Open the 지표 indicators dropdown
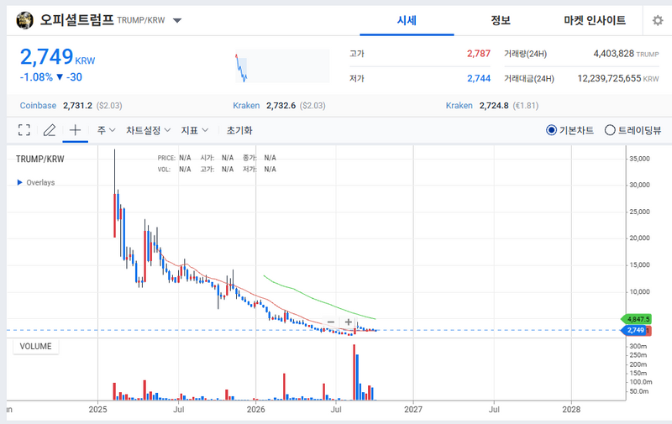672x424 pixels. coord(195,130)
